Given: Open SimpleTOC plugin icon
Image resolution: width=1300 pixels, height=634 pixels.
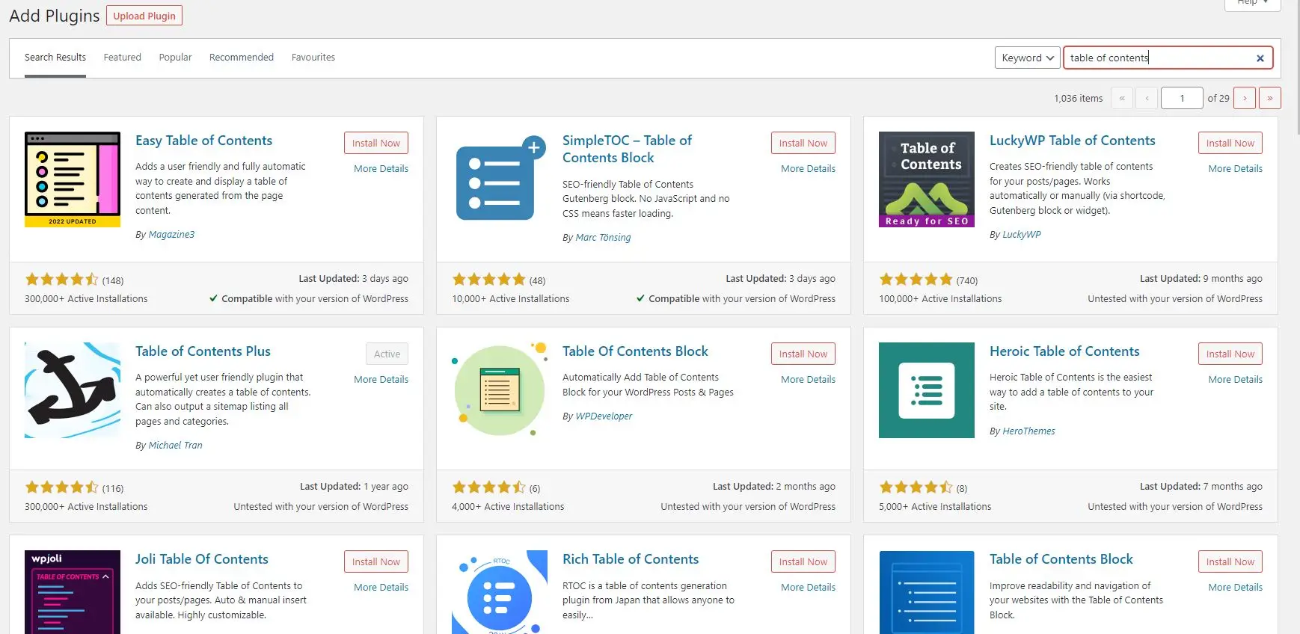Looking at the screenshot, I should click(500, 179).
